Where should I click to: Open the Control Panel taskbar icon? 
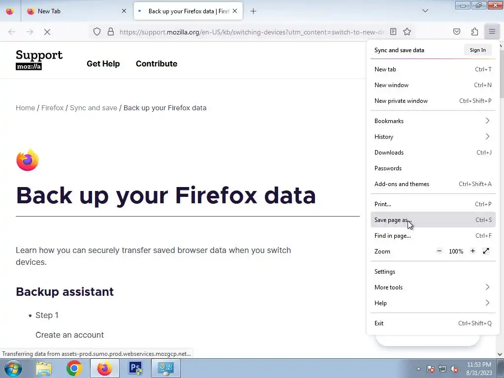point(165,368)
